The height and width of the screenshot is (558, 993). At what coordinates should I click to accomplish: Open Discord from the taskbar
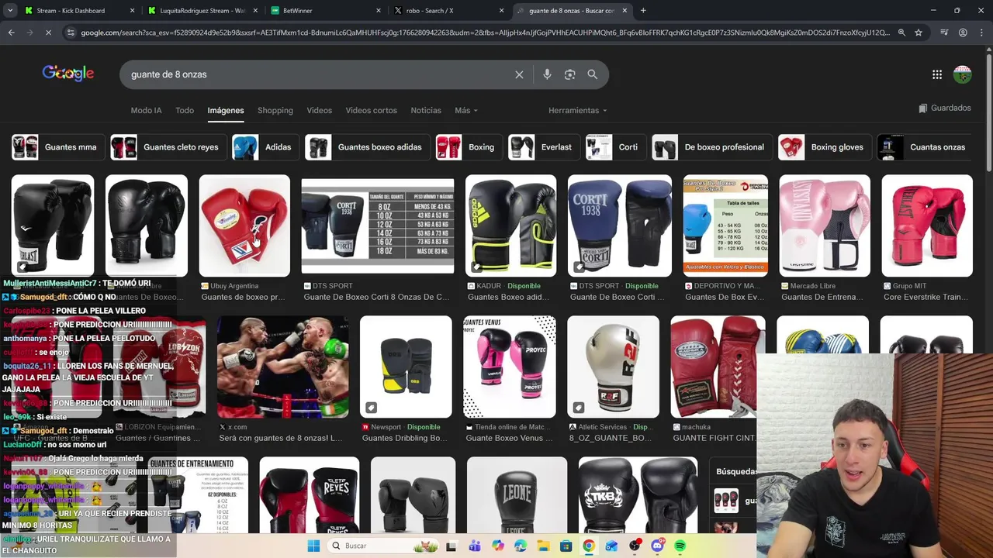657,546
